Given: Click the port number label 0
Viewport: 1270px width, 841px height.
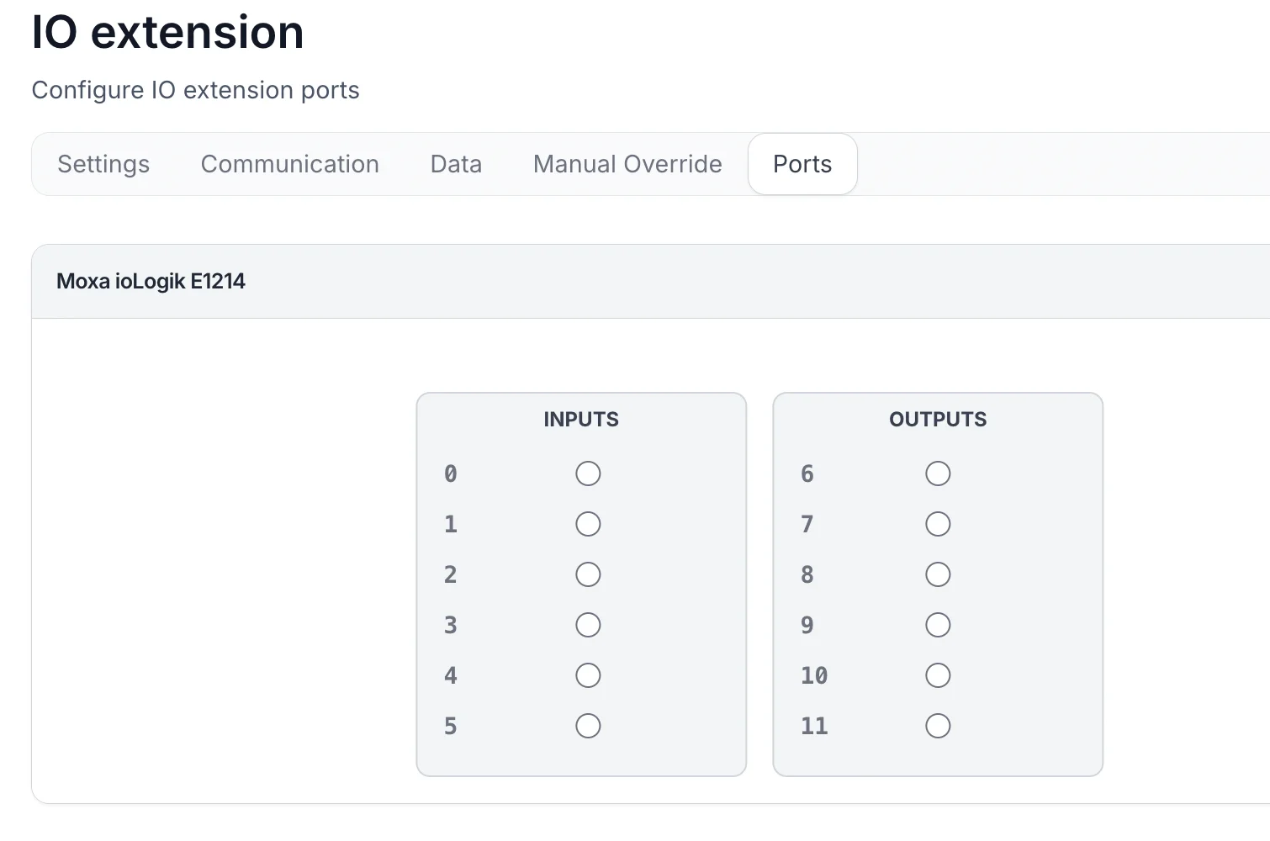Looking at the screenshot, I should click(x=451, y=473).
